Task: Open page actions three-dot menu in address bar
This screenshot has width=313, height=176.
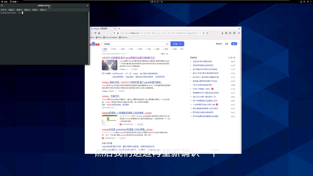Action: 200,33
